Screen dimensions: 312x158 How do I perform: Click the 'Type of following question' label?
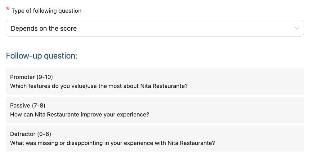click(x=47, y=11)
